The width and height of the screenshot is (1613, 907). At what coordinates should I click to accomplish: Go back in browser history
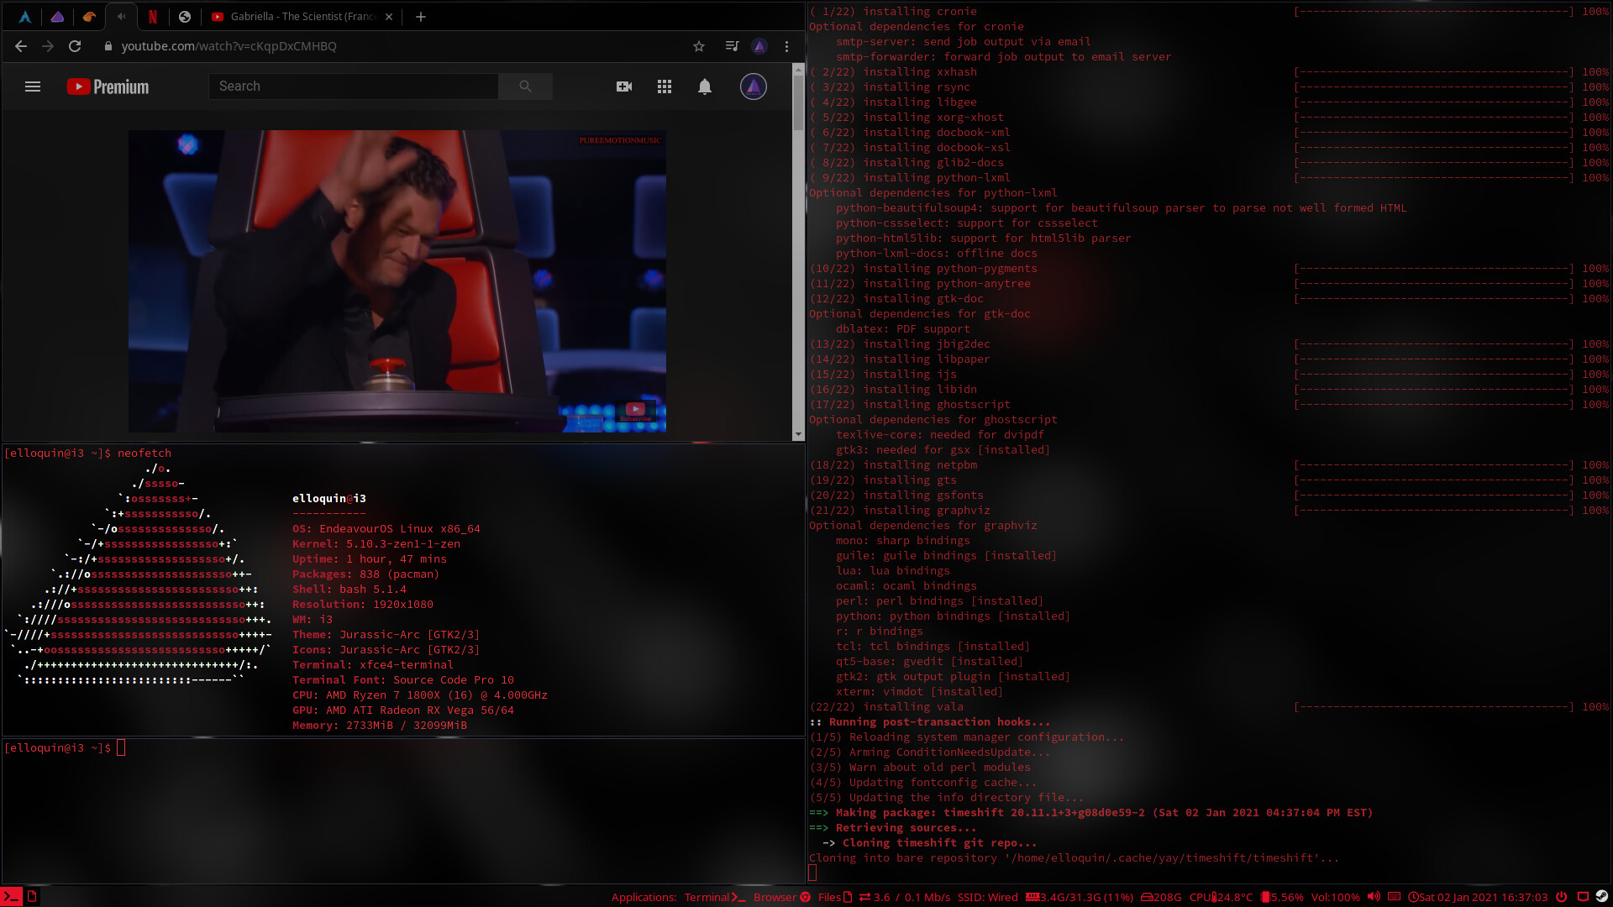[21, 46]
